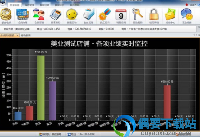Open 顾客回访 headset smiley icon
200x137 pixels.
click(x=72, y=15)
